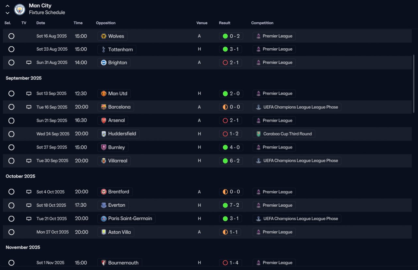The image size is (418, 270).
Task: Click the Everton club badge icon
Action: tap(104, 205)
